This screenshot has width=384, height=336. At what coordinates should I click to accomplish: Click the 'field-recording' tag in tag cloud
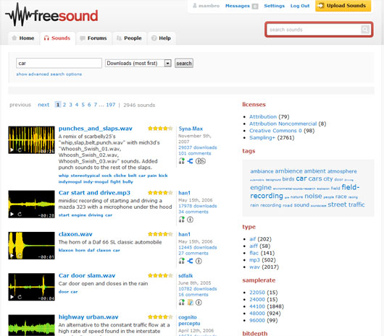coord(305,191)
